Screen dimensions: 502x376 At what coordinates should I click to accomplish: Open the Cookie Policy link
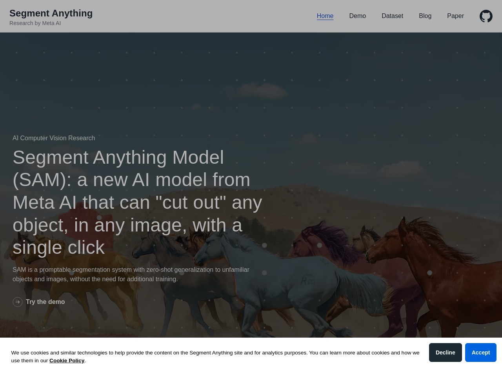click(x=67, y=361)
